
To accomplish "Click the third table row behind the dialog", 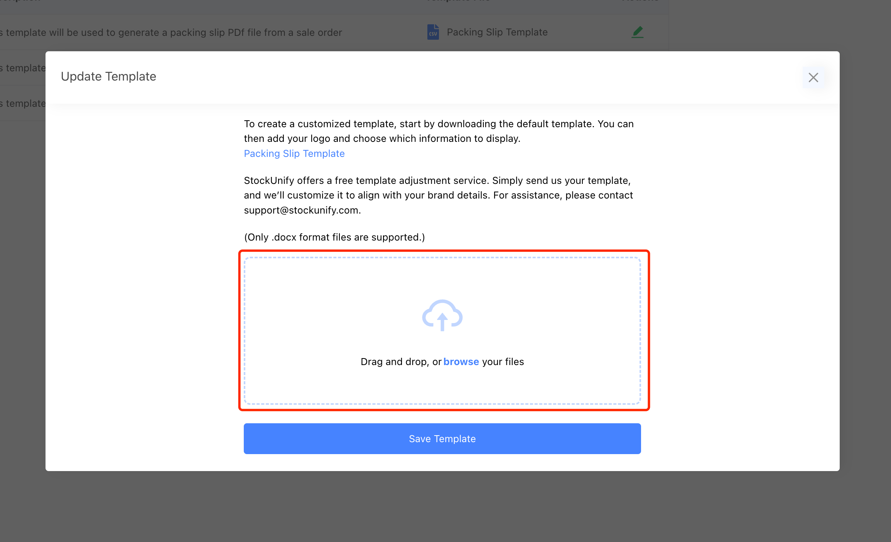I will (23, 103).
